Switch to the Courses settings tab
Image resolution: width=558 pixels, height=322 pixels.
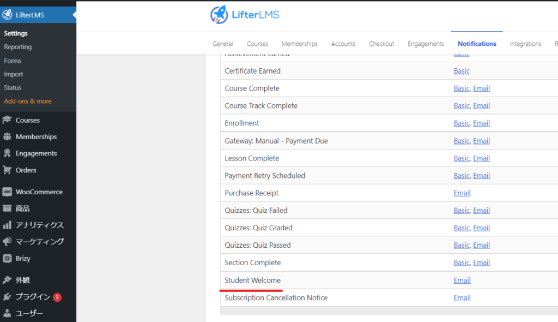coord(257,44)
